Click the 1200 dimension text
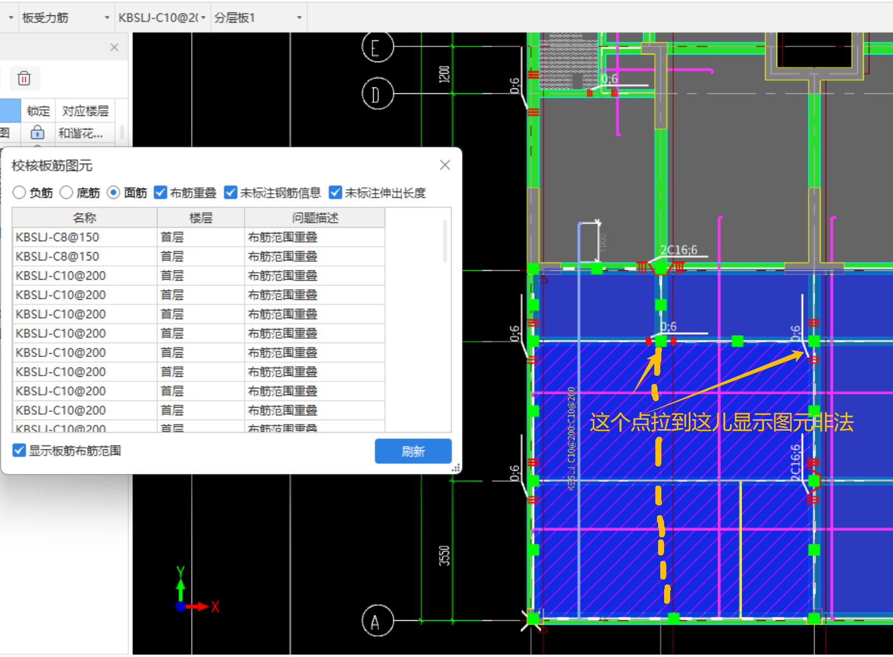This screenshot has height=657, width=893. coord(444,74)
